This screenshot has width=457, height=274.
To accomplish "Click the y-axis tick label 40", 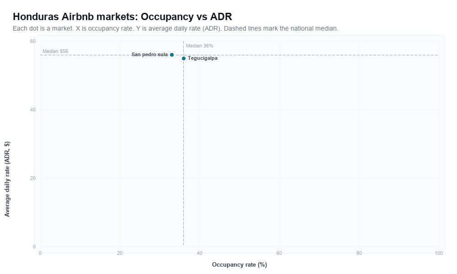I will [x=33, y=110].
